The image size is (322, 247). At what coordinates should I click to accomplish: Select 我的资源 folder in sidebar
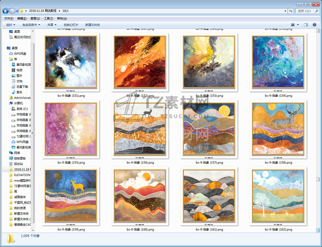(17, 208)
